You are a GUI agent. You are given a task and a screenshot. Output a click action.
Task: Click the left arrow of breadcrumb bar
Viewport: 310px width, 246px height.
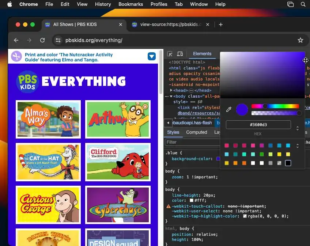[168, 123]
